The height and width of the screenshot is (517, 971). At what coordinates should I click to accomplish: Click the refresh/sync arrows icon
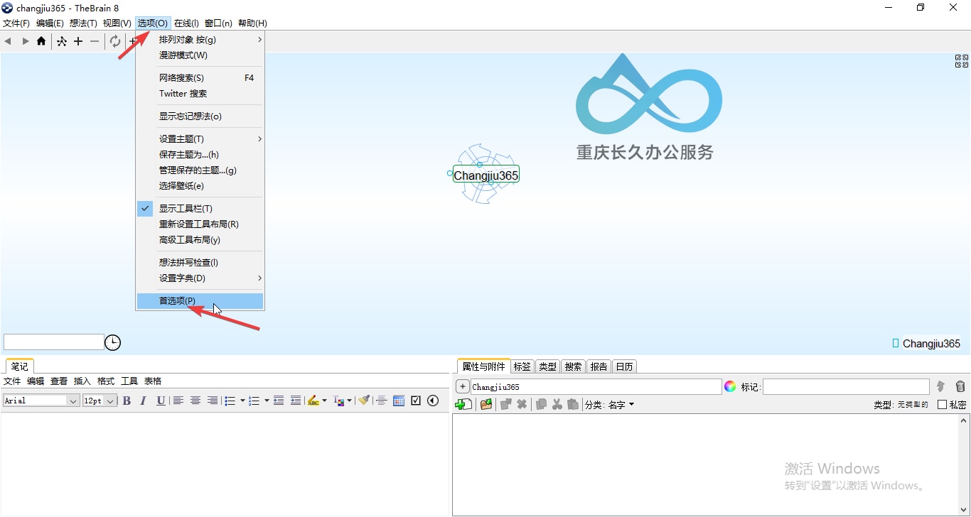[115, 41]
